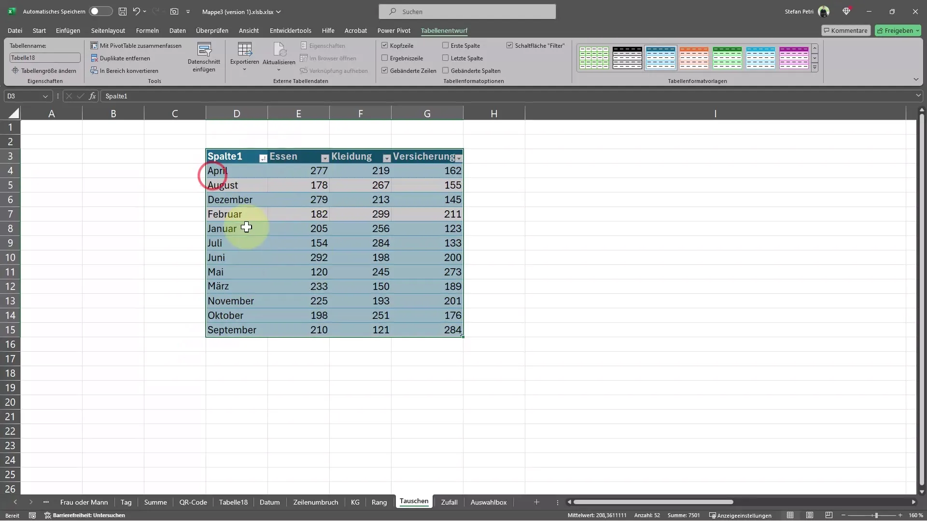The image size is (927, 521).
Task: Click Barrierefreiheit: Untersuchen
Action: point(85,515)
